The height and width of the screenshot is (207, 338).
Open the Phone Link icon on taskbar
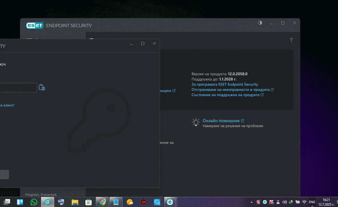click(x=157, y=202)
